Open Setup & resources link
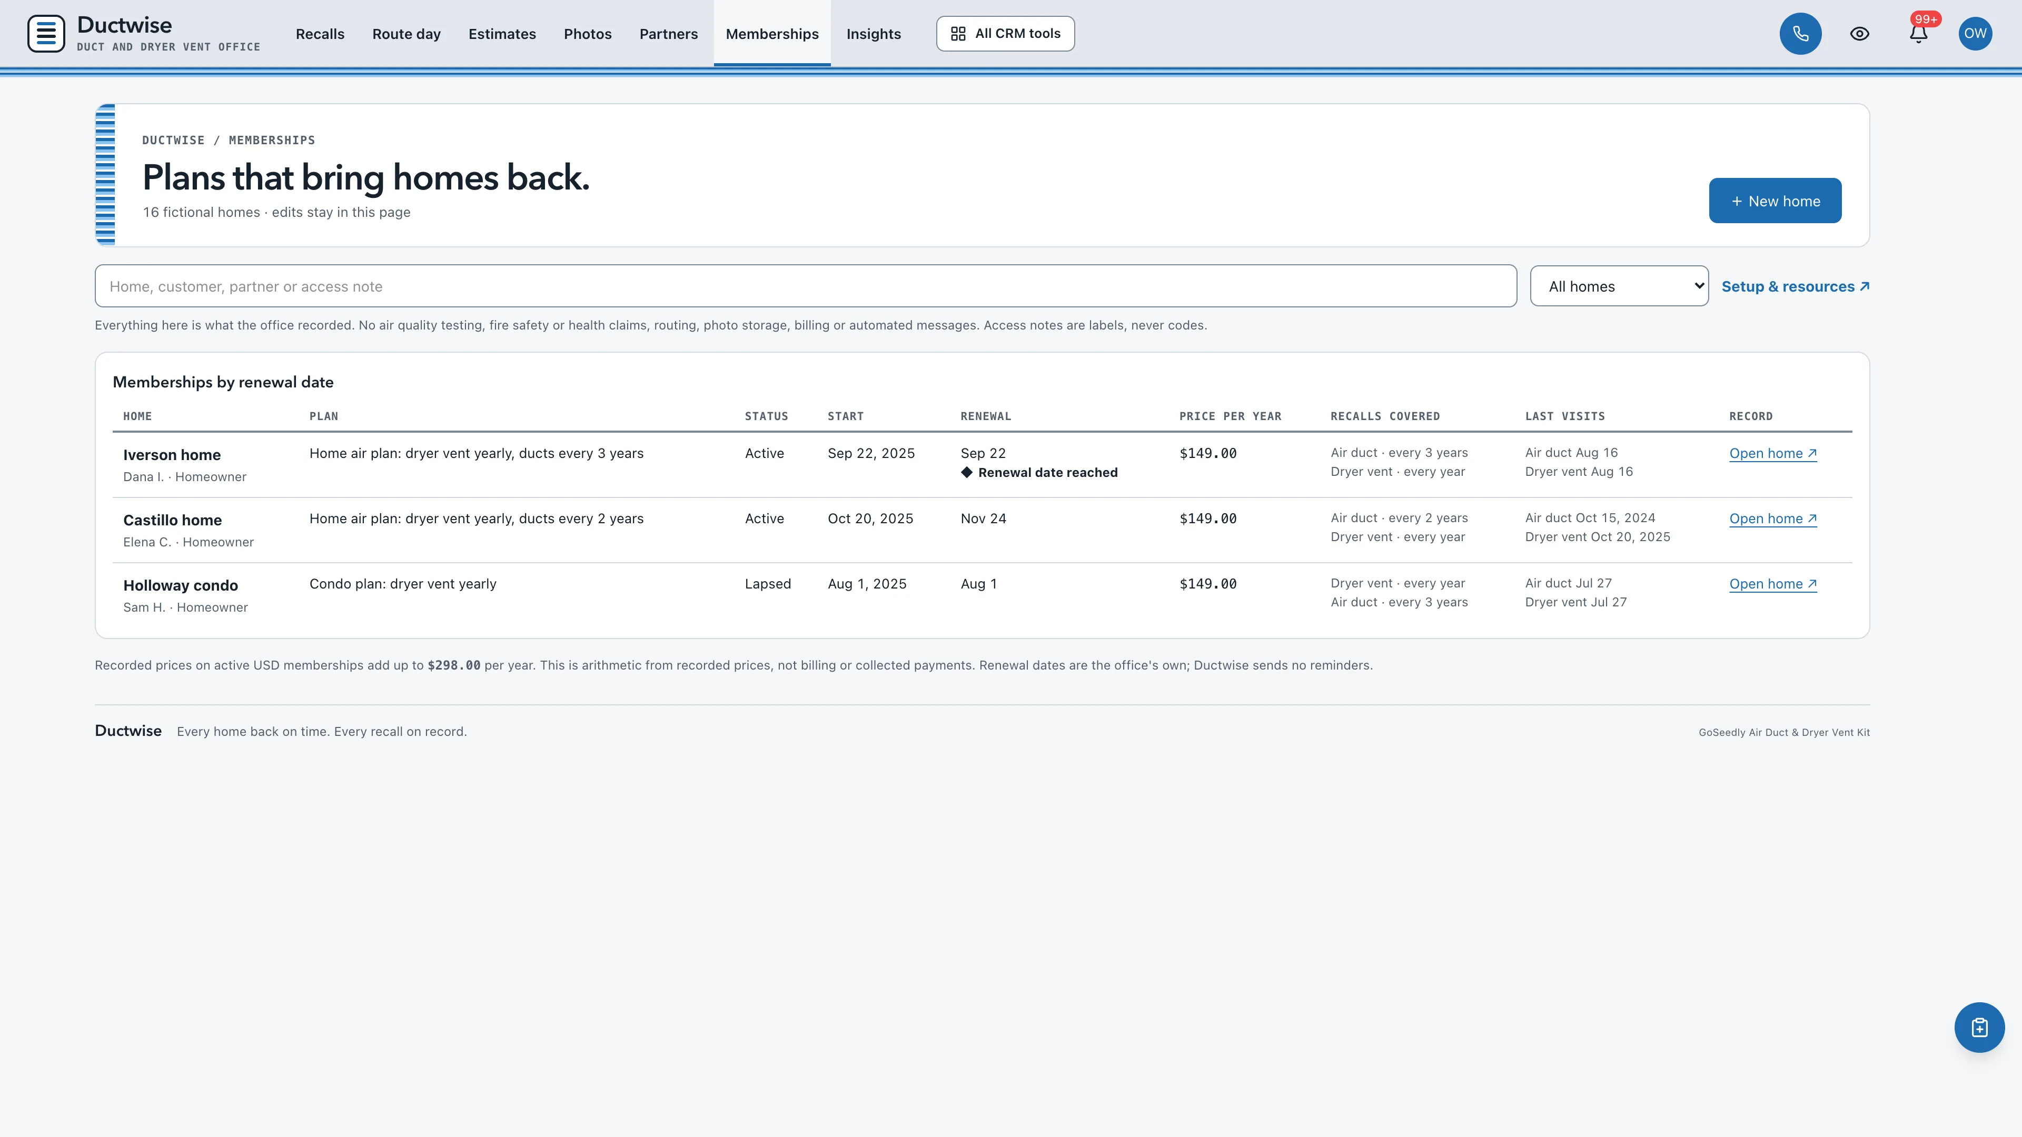Image resolution: width=2022 pixels, height=1137 pixels. coord(1795,286)
